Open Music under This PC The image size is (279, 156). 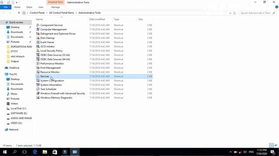coord(14,94)
